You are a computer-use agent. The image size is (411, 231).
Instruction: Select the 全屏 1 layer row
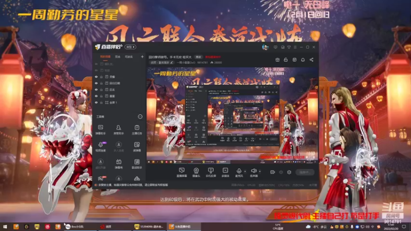click(x=119, y=102)
